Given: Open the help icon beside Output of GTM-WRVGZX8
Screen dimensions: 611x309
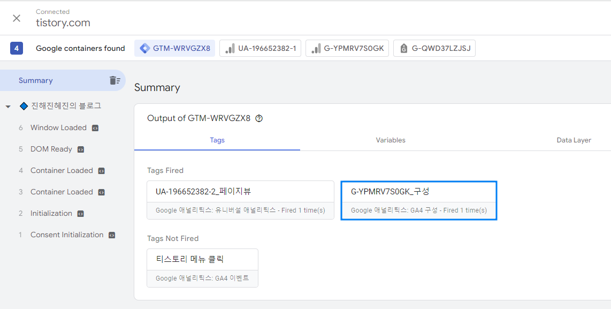Looking at the screenshot, I should click(x=259, y=118).
